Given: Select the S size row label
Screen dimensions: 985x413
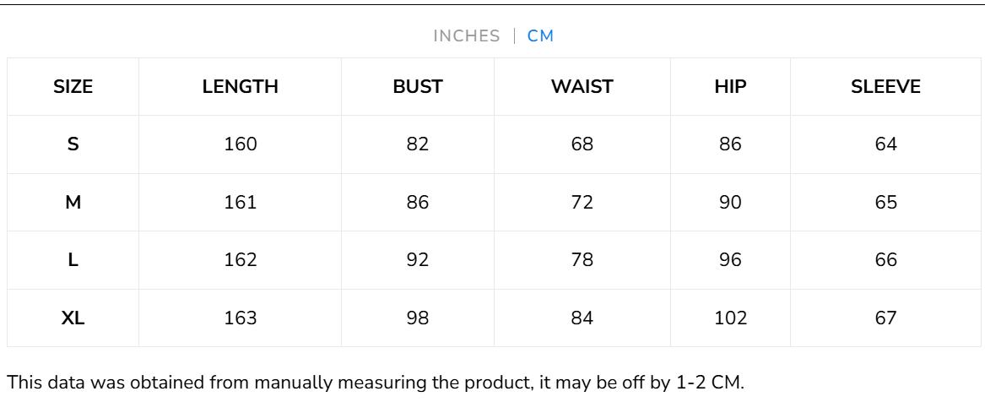Looking at the screenshot, I should click(73, 144).
